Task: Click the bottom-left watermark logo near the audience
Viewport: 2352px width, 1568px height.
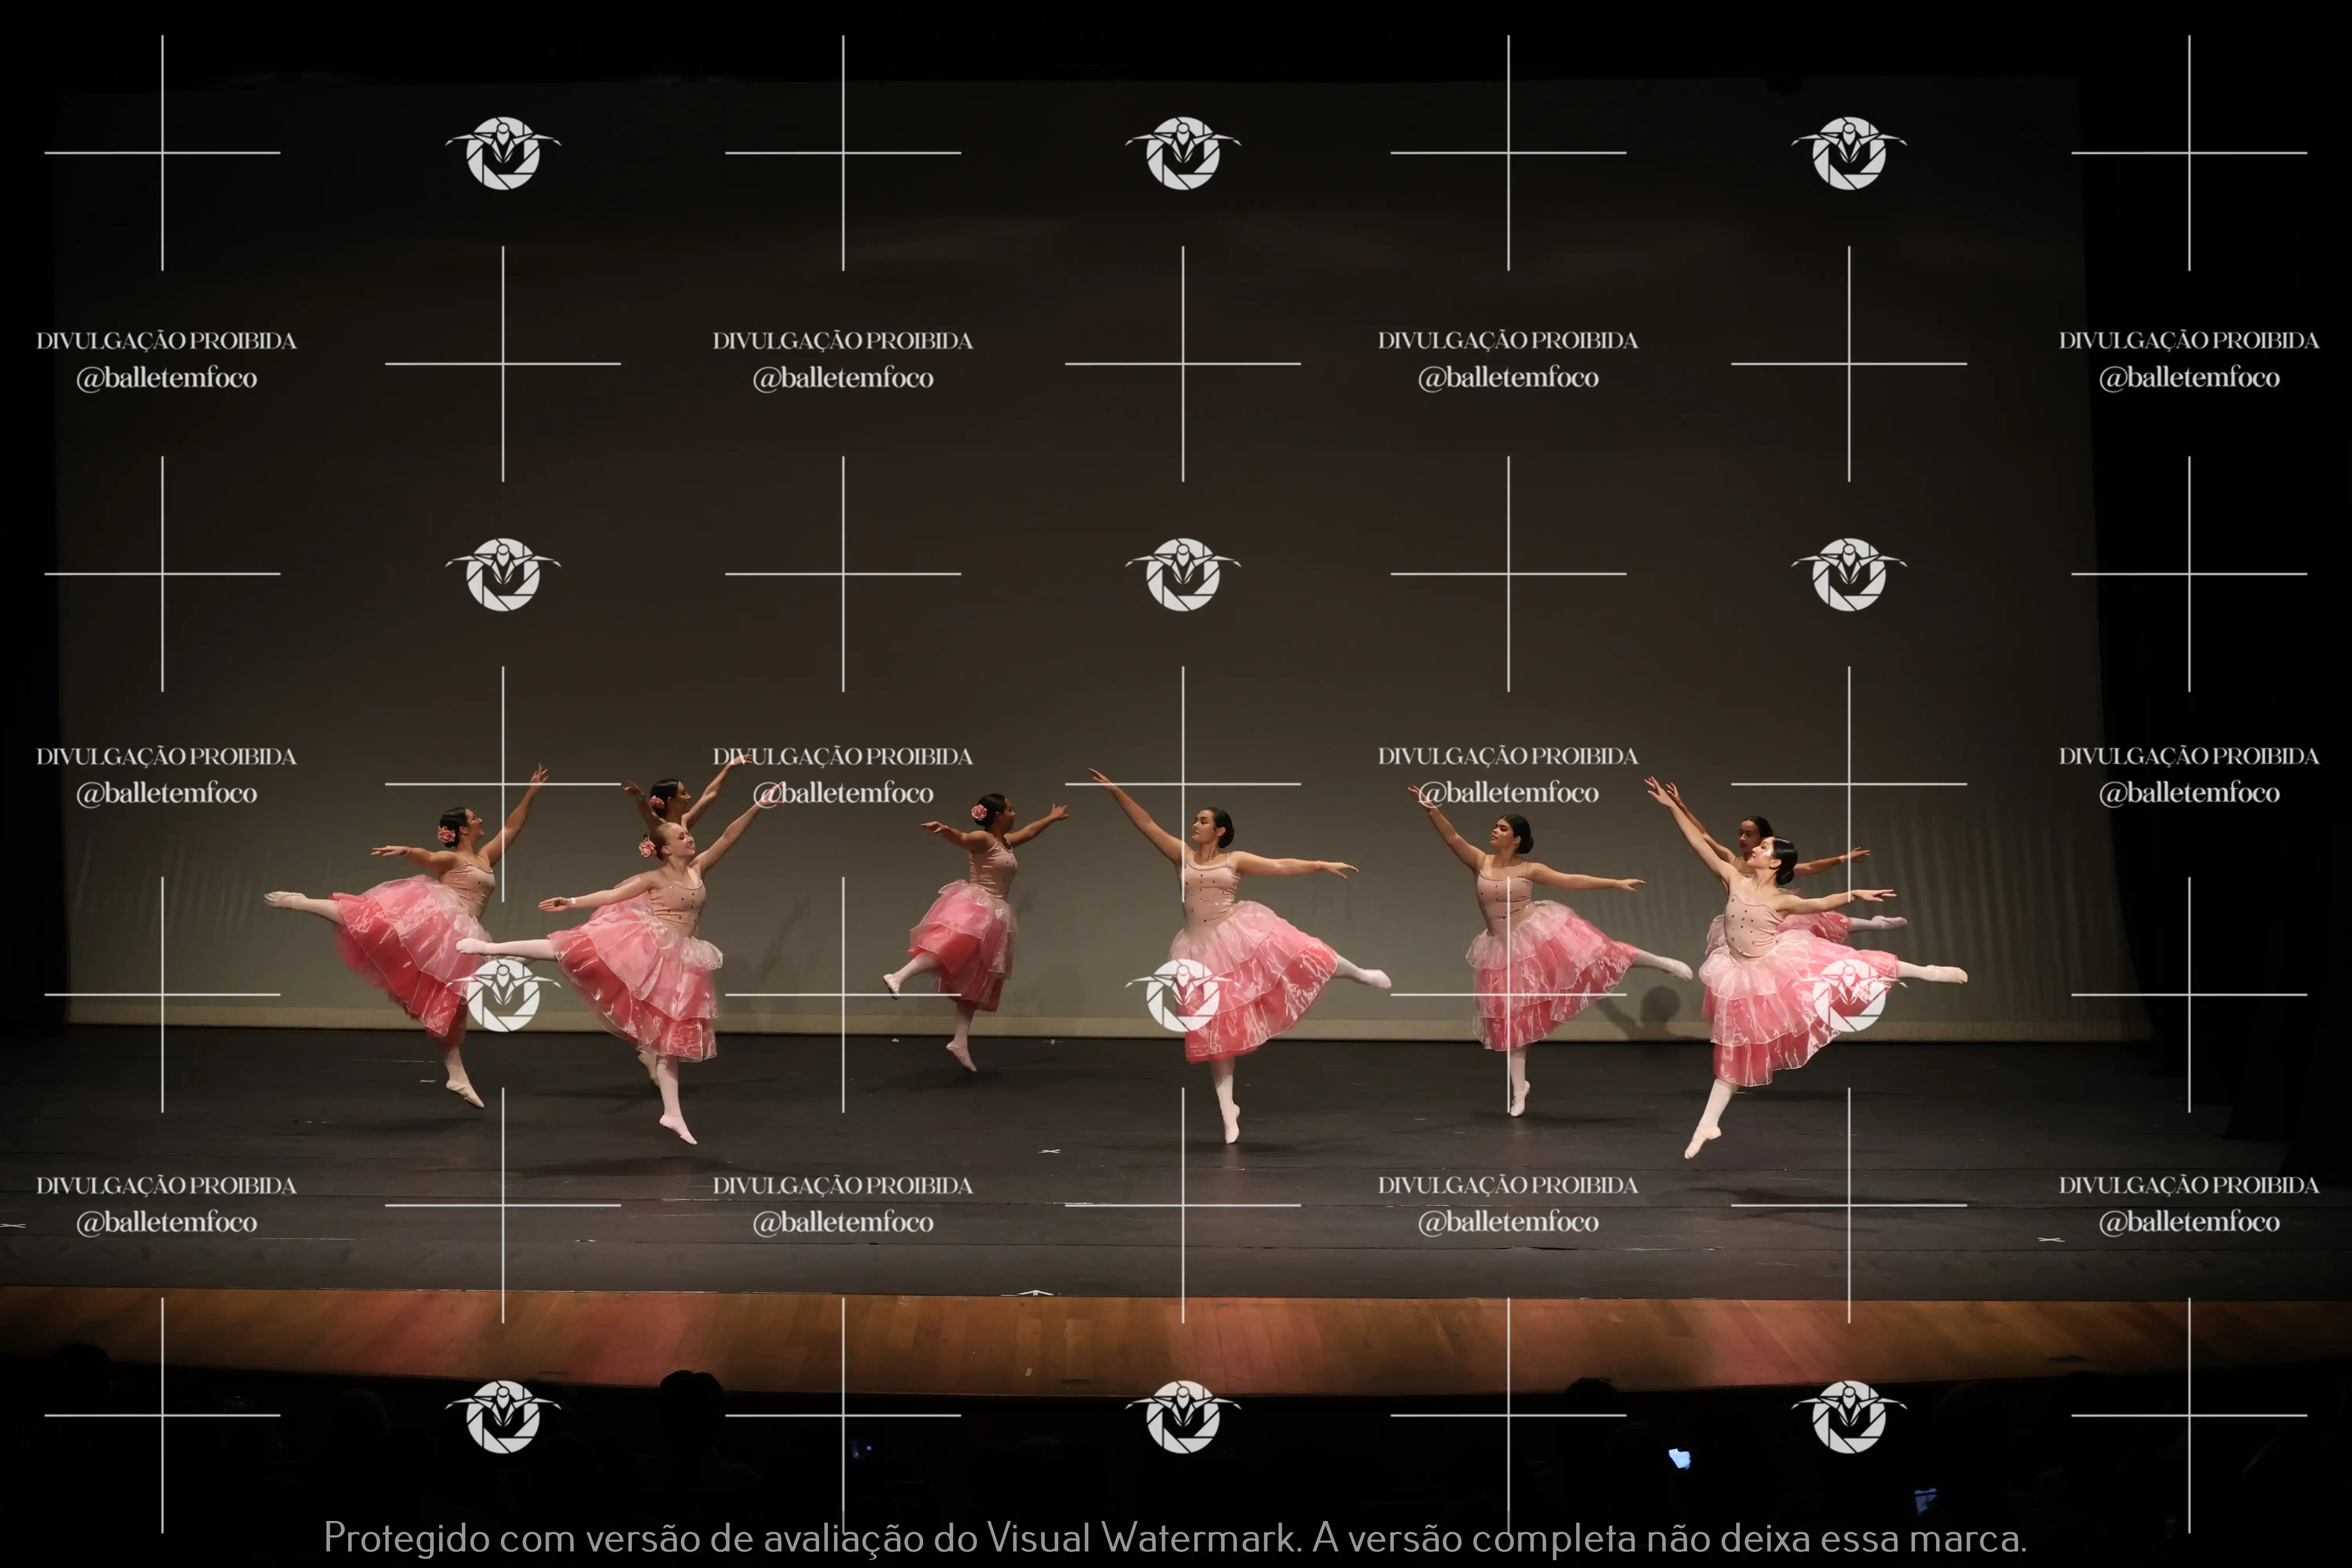Action: click(503, 1416)
